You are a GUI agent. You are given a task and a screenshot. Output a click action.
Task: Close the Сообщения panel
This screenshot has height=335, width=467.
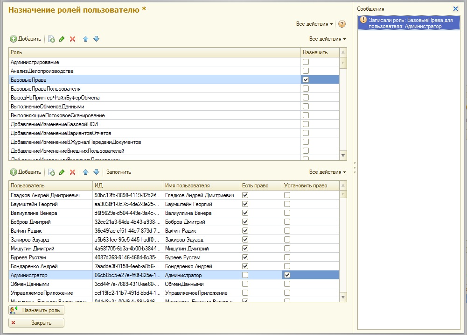tap(455, 9)
